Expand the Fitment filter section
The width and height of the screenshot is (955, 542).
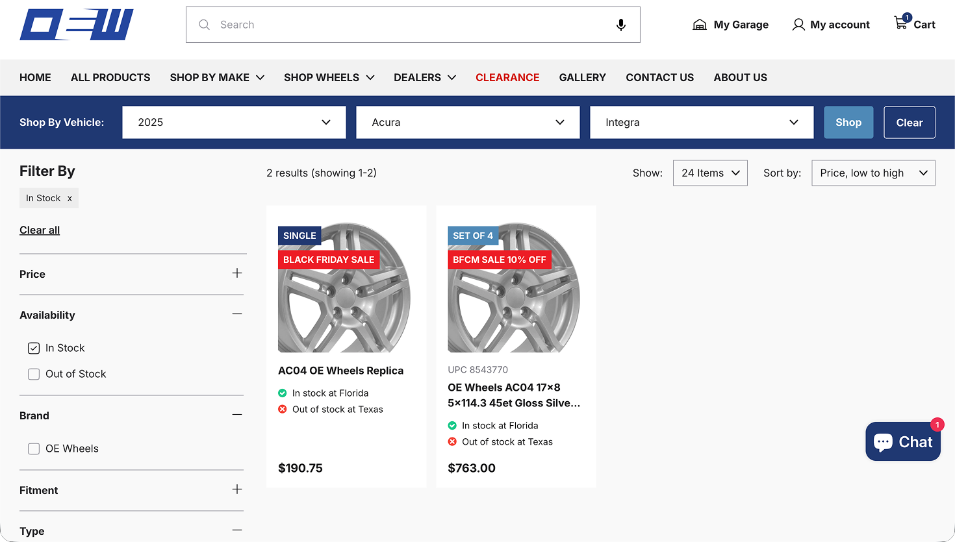tap(237, 489)
